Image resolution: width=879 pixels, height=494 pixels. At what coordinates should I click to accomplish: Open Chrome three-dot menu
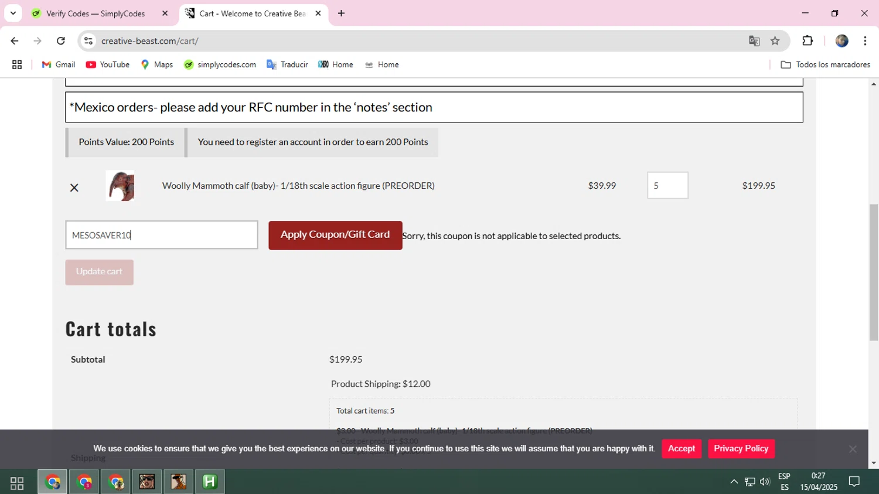coord(865,41)
